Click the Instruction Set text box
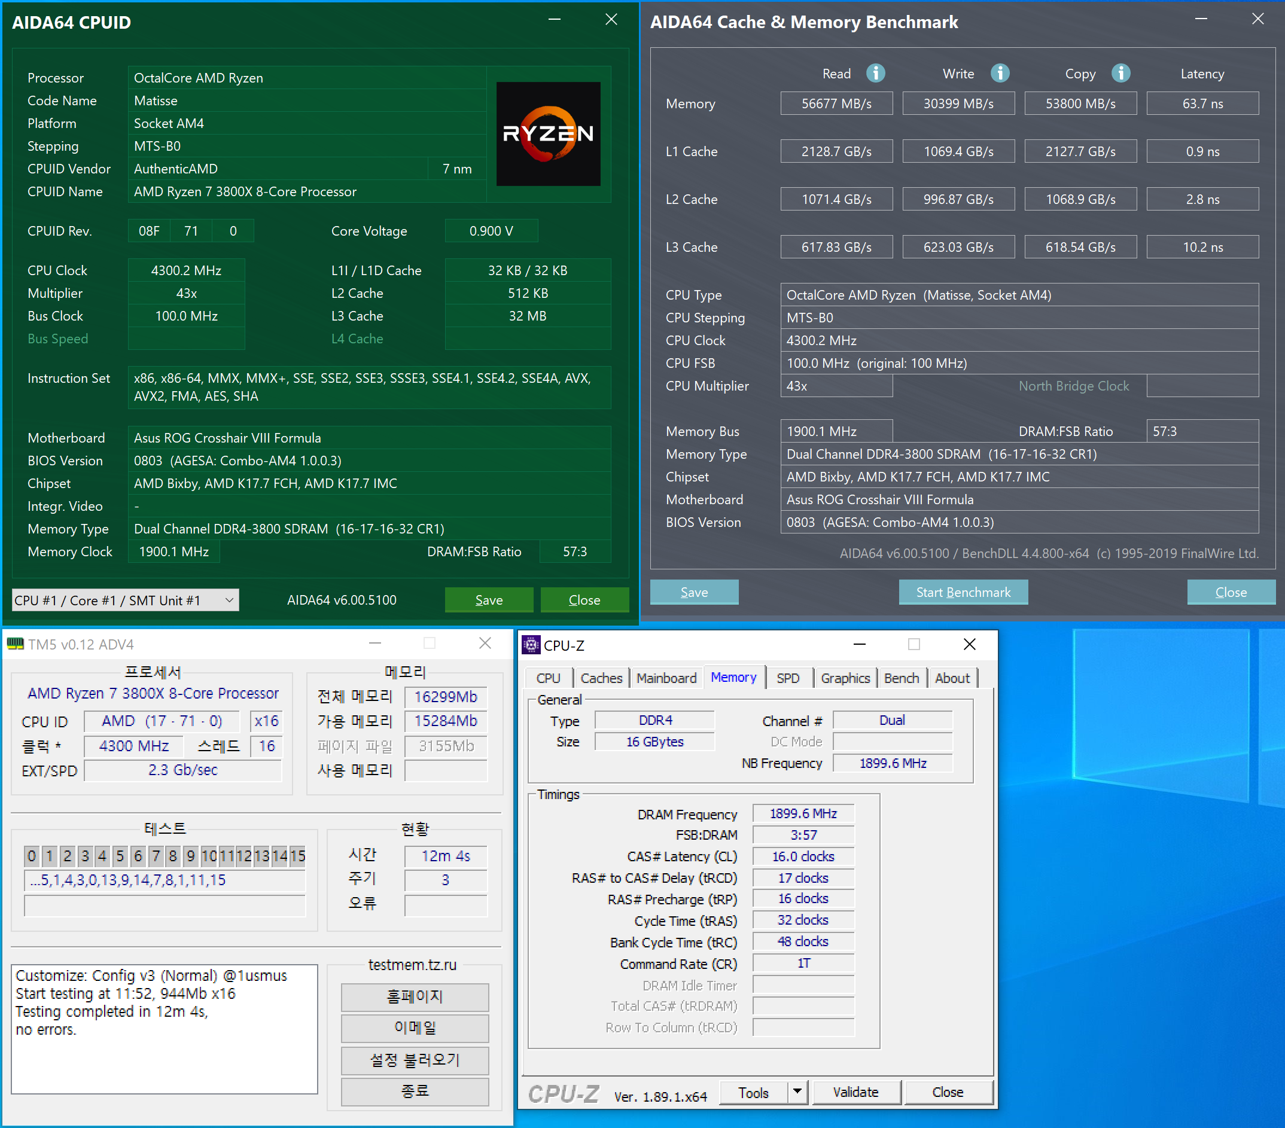 (369, 387)
